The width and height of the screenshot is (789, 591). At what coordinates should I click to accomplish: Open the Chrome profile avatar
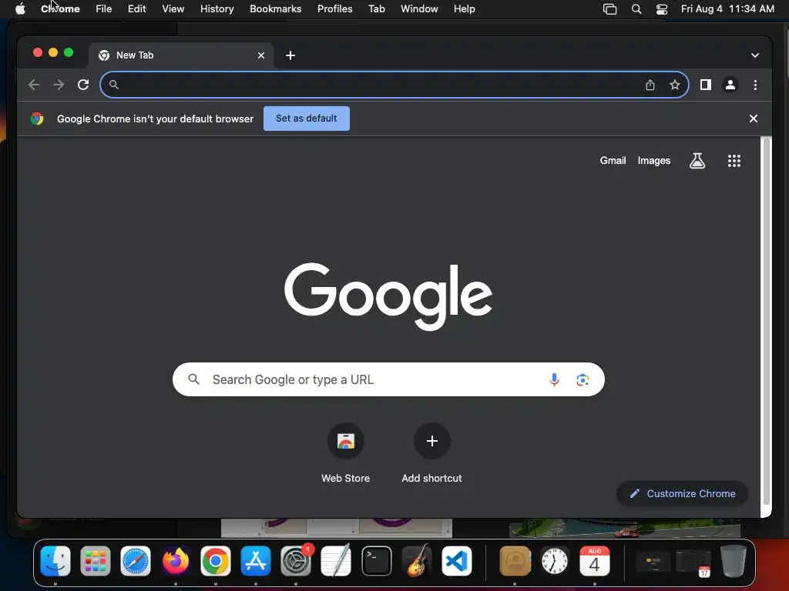click(x=730, y=85)
